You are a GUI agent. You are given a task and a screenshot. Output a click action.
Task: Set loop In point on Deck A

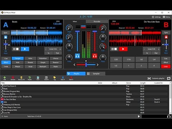pos(49,53)
